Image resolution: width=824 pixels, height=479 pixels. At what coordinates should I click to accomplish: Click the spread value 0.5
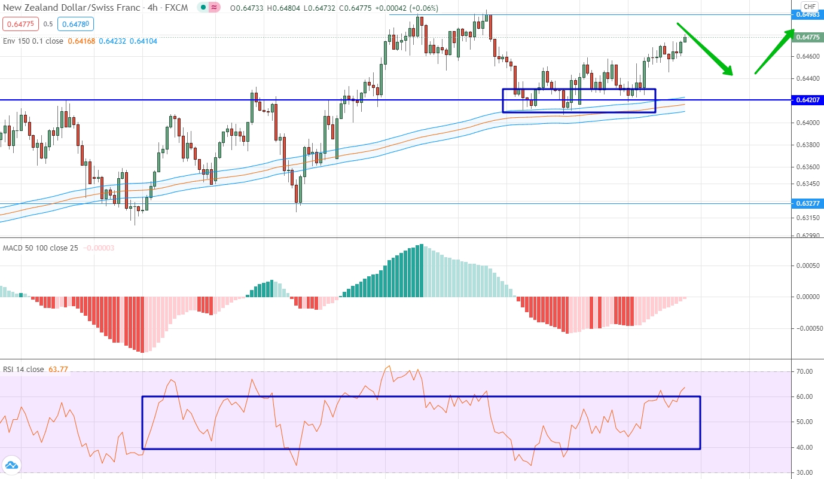point(48,25)
